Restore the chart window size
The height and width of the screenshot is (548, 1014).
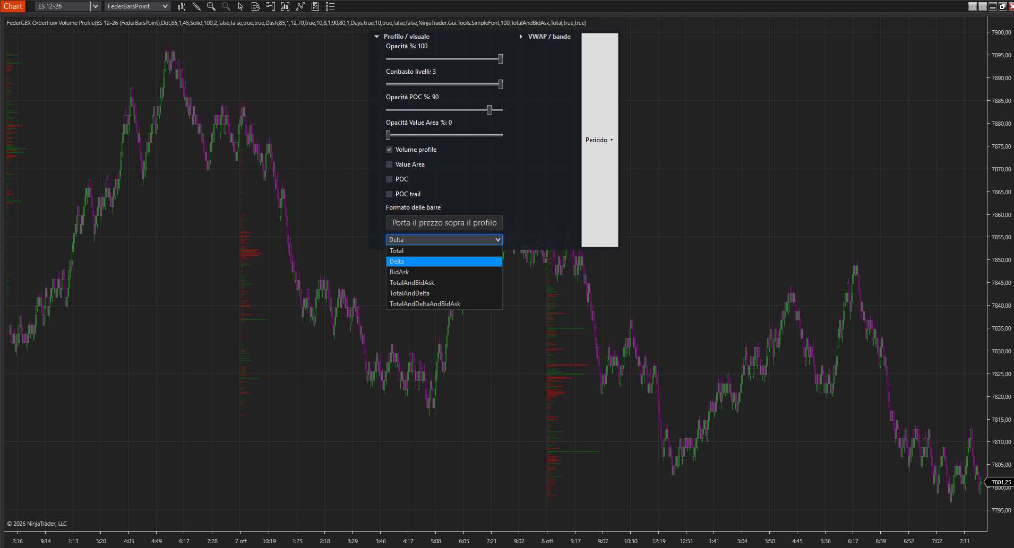click(x=1002, y=6)
